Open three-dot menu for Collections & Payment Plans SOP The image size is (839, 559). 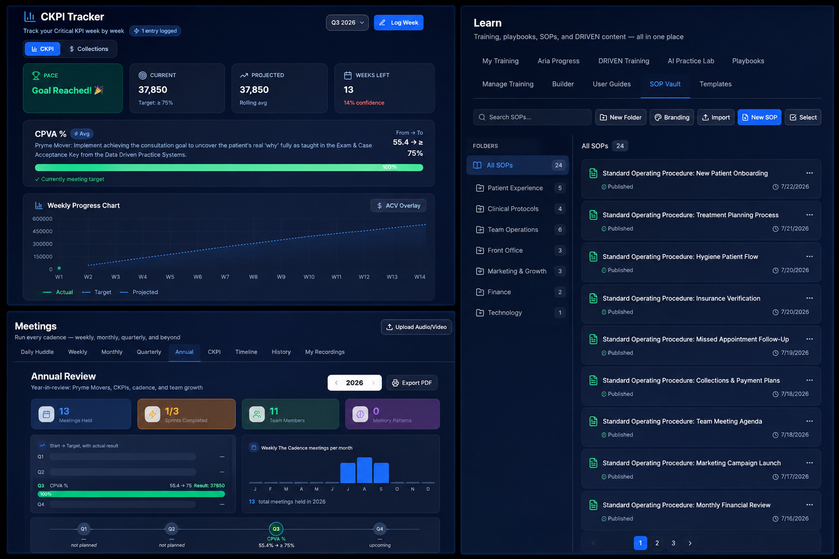(x=810, y=380)
